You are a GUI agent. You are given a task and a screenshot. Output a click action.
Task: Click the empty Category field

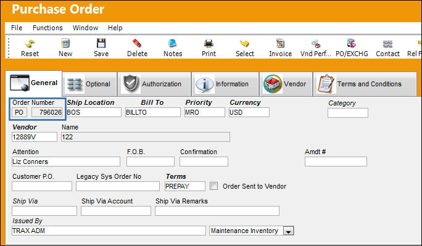click(348, 113)
